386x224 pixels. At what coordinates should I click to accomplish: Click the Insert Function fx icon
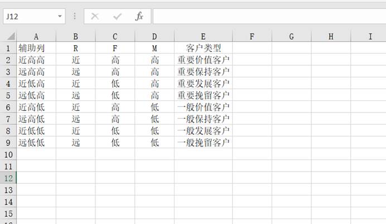pos(139,16)
